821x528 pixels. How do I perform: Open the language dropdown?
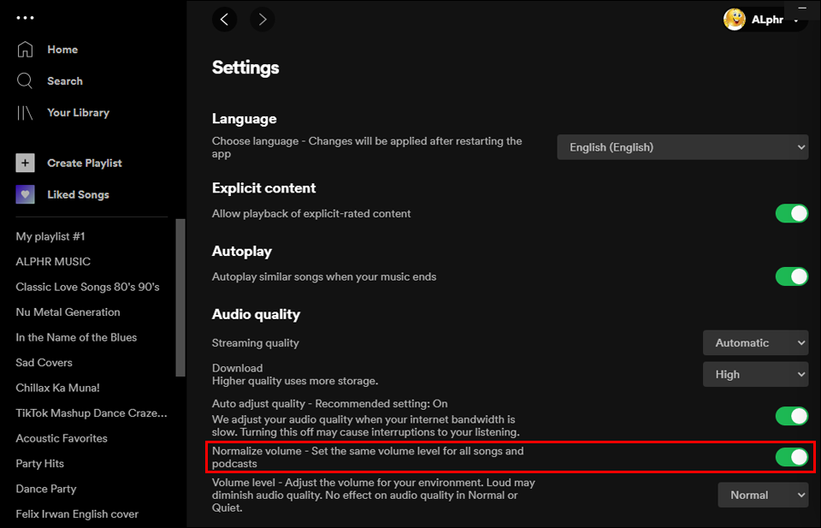pos(682,147)
